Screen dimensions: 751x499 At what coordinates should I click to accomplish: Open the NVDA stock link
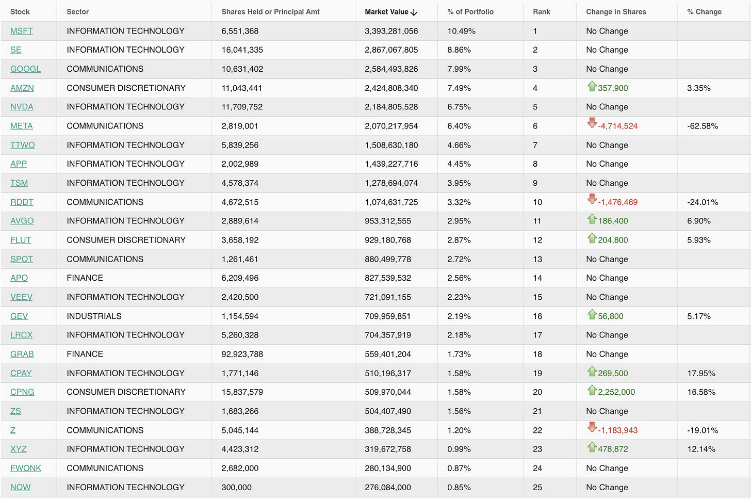22,107
